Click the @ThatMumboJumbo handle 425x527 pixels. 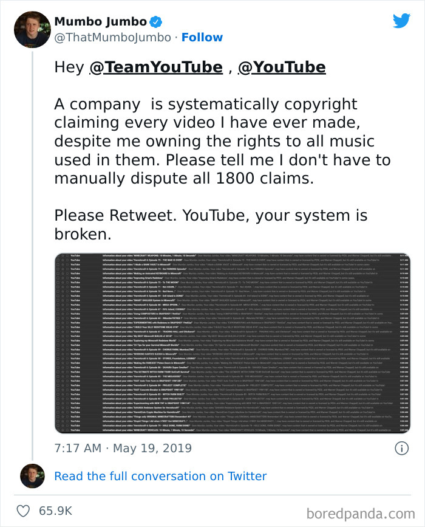[x=109, y=37]
